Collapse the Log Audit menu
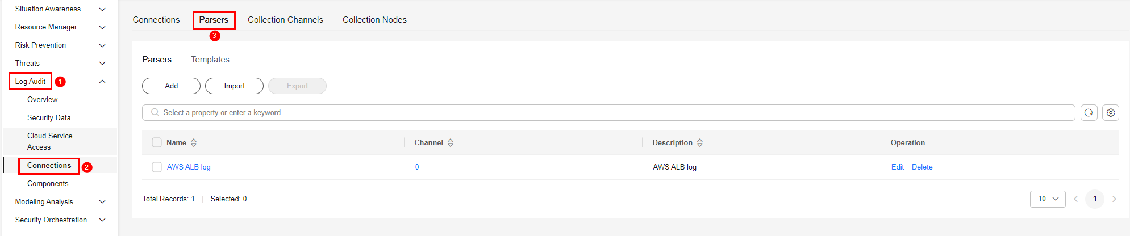Viewport: 1130px width, 236px height. [x=102, y=82]
